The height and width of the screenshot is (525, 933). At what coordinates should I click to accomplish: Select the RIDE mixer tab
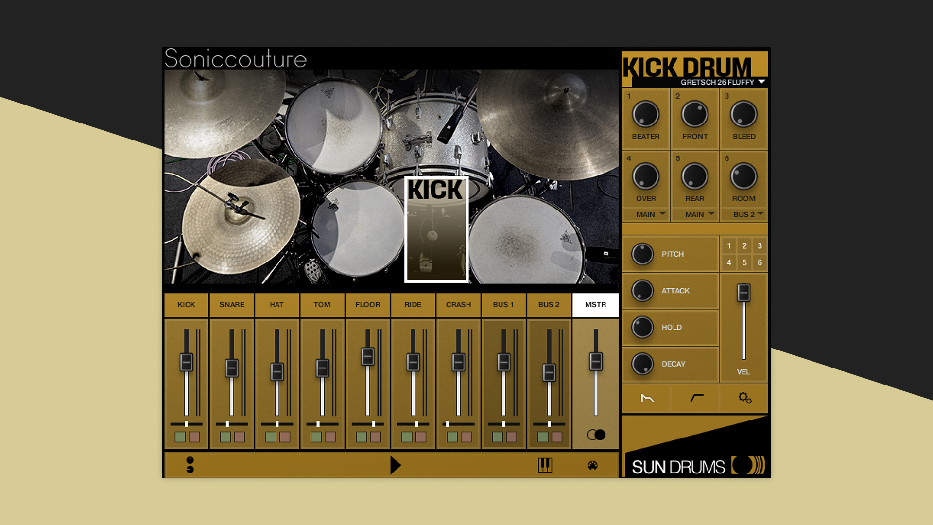413,305
